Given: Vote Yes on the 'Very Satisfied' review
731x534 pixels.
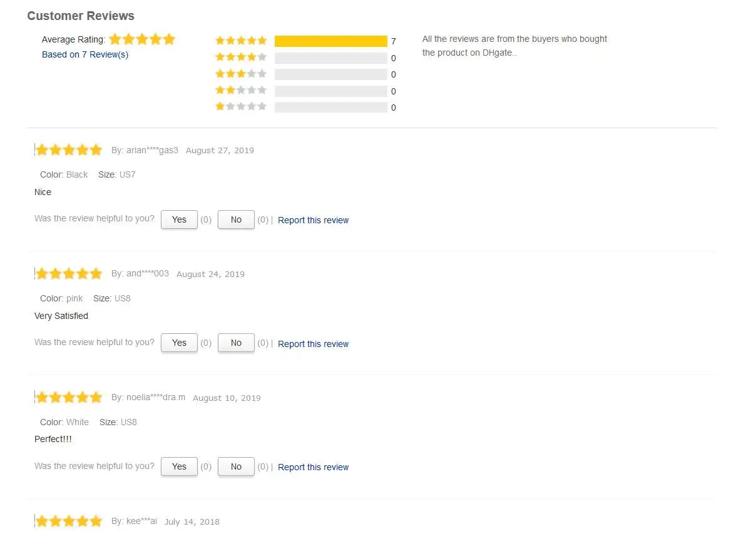Looking at the screenshot, I should [x=179, y=343].
